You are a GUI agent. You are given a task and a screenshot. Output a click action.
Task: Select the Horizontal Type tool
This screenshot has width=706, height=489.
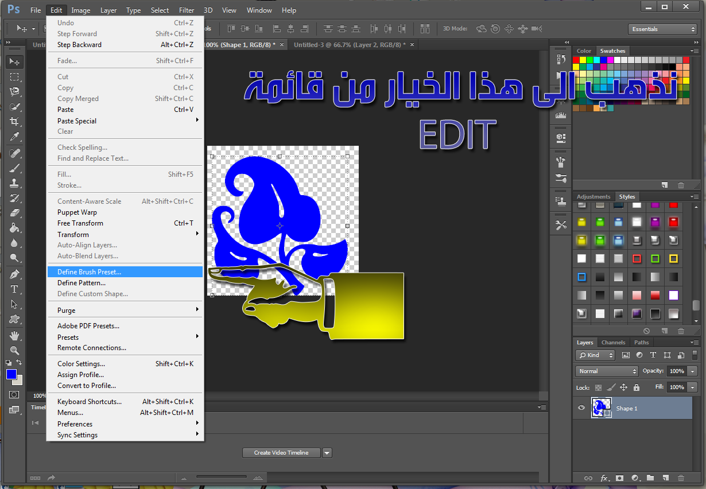14,289
